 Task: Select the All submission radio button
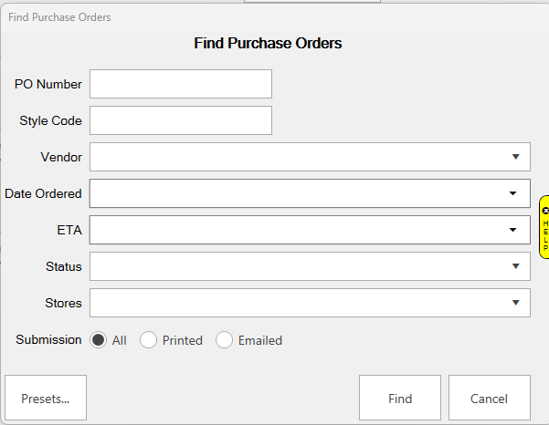(x=98, y=340)
